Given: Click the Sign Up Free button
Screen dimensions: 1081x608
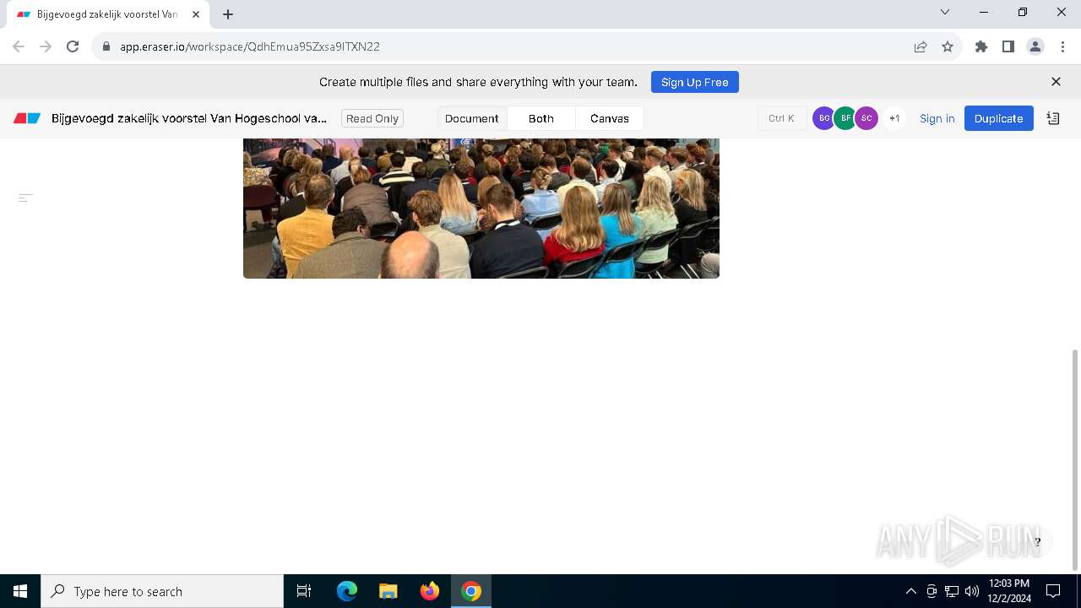Looking at the screenshot, I should (x=695, y=82).
